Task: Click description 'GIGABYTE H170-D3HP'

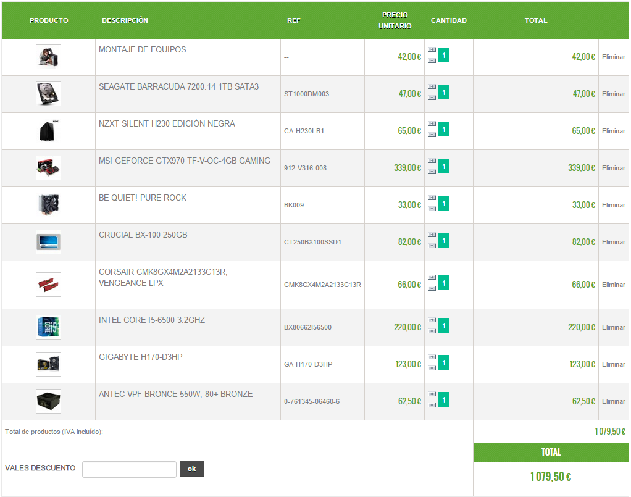Action: (x=140, y=357)
